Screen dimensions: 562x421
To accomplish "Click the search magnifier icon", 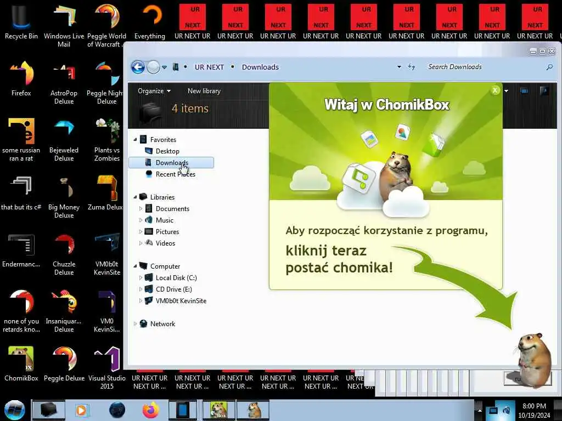I will click(549, 67).
